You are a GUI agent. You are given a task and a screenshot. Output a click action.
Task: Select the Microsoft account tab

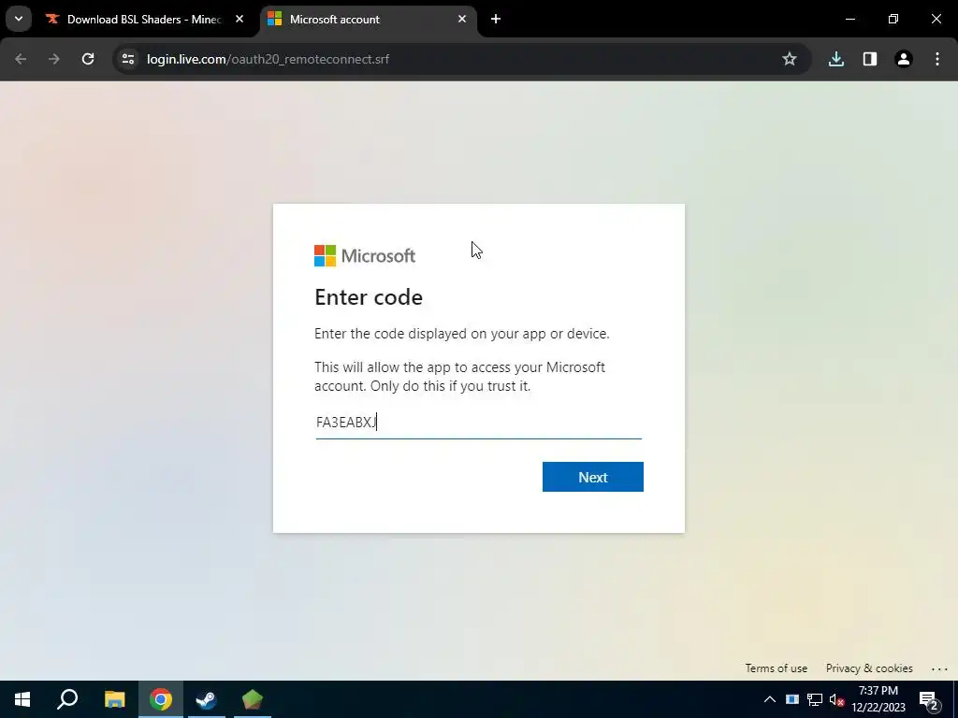click(369, 20)
